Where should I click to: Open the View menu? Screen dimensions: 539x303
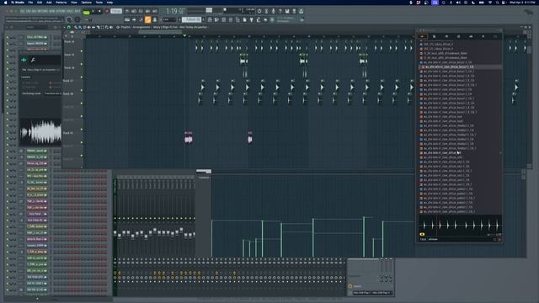point(74,2)
